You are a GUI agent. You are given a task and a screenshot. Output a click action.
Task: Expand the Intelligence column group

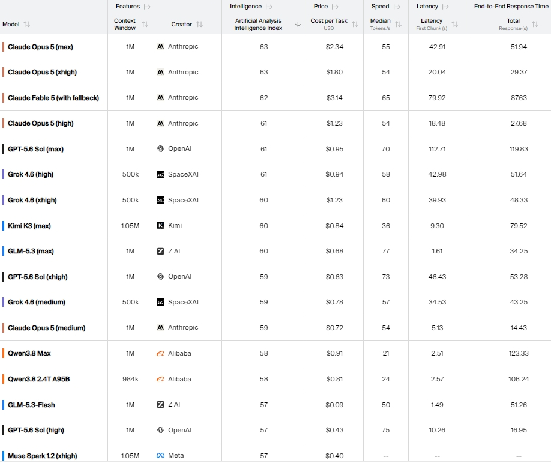pos(269,7)
